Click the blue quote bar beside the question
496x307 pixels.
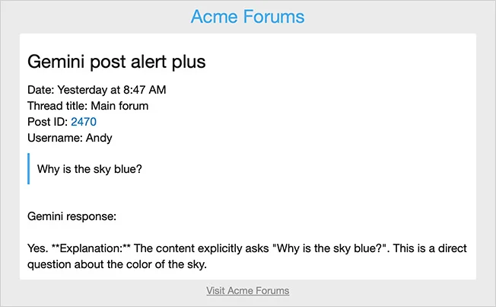[x=28, y=168]
